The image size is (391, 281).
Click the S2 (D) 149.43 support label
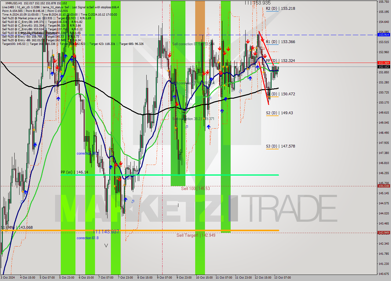pyautogui.click(x=279, y=113)
